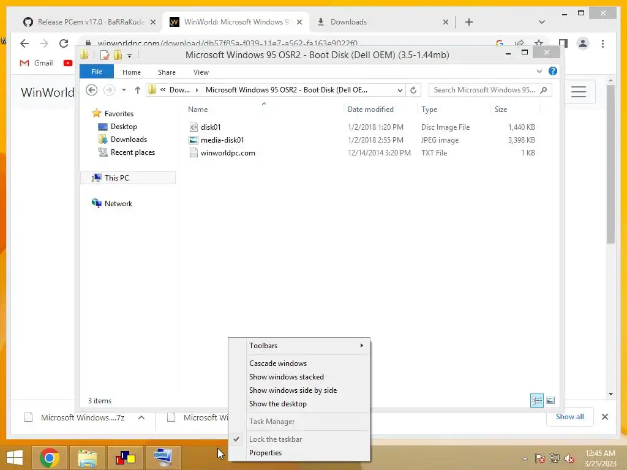Open recent locations dropdown arrow
The width and height of the screenshot is (627, 470).
[124, 90]
